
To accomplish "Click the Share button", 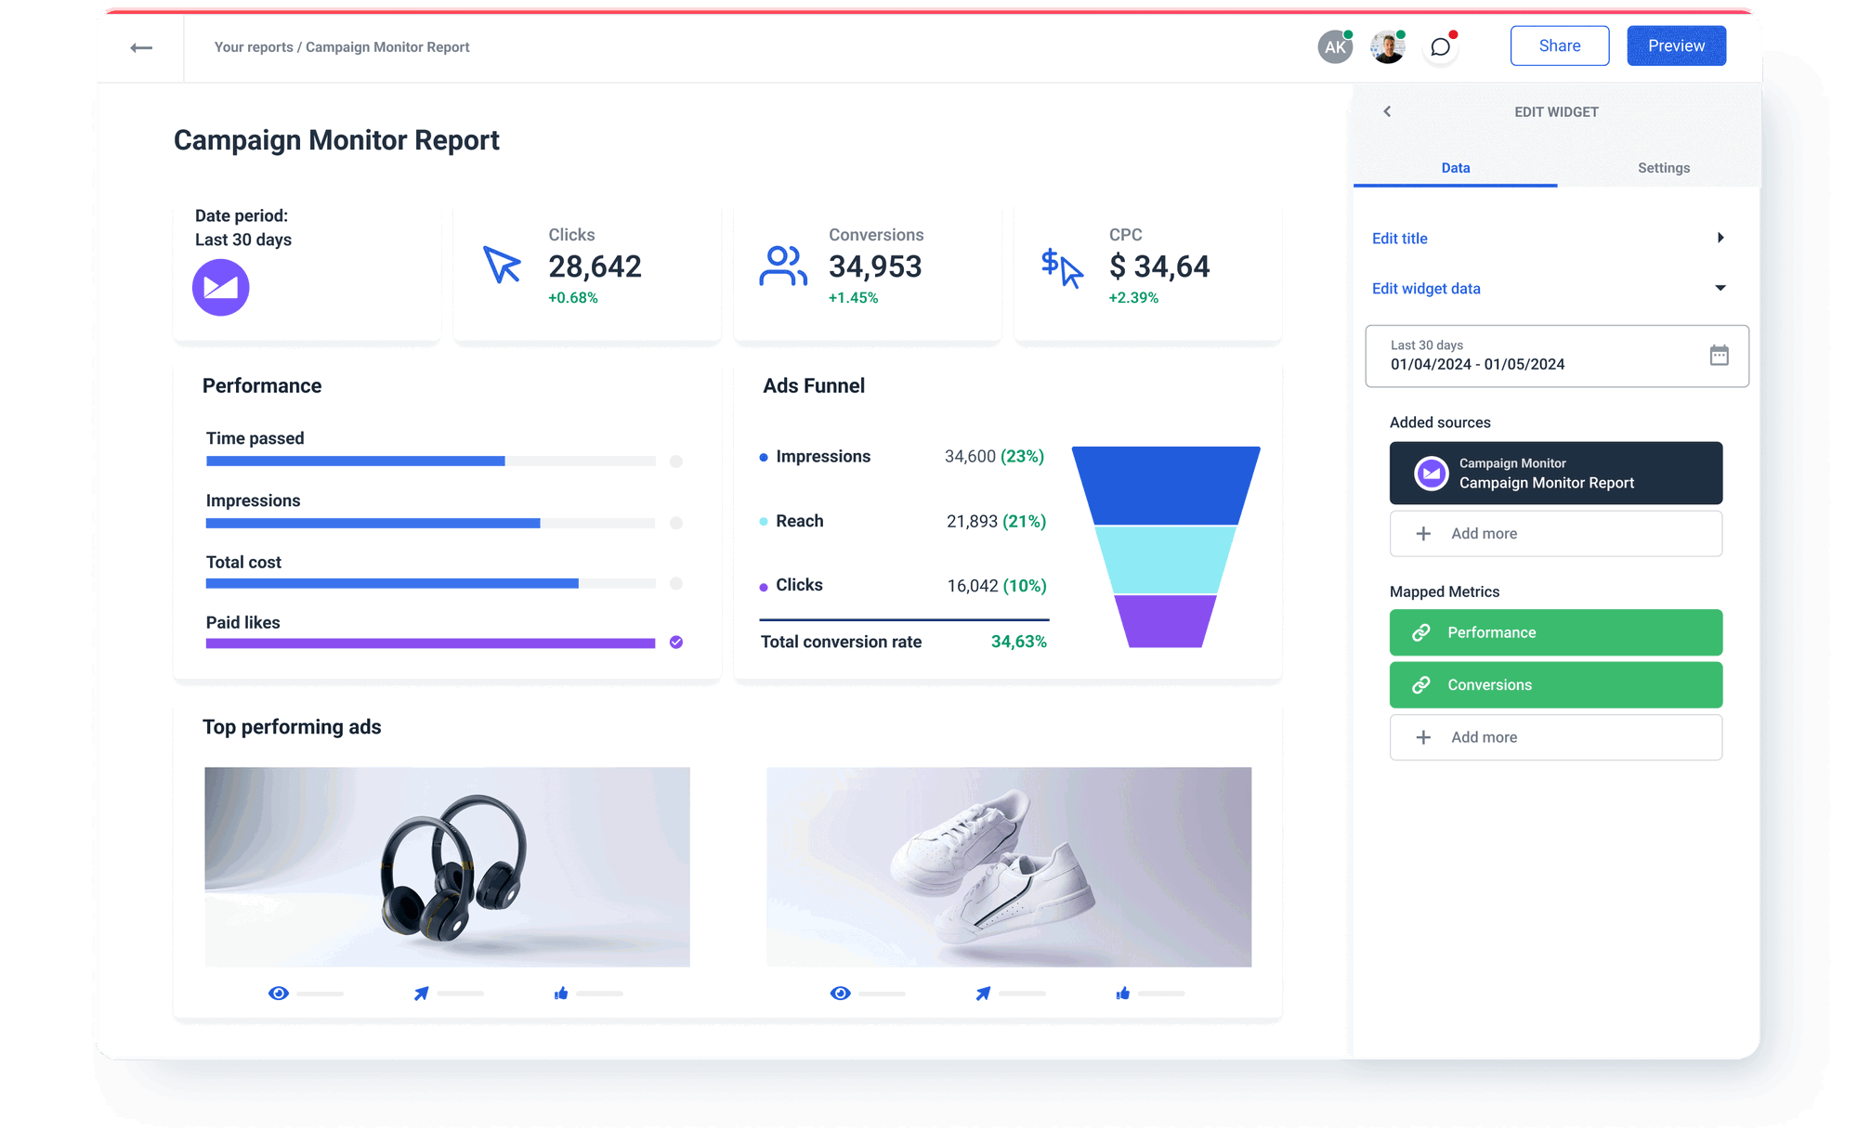I will click(1560, 45).
